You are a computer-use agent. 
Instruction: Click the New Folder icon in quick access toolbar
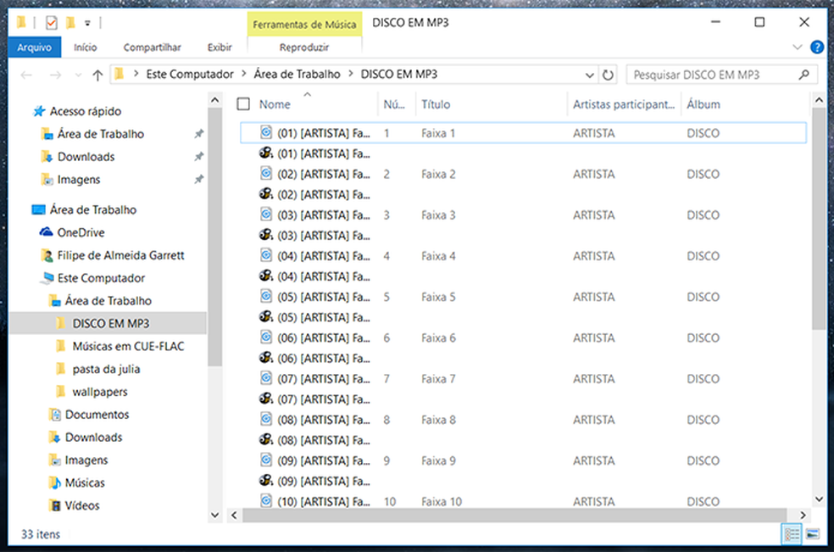[70, 22]
